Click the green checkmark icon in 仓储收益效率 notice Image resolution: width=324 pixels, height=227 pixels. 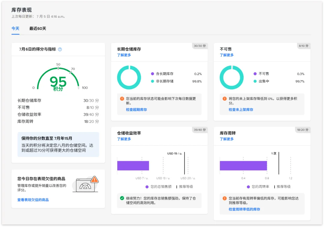point(122,198)
